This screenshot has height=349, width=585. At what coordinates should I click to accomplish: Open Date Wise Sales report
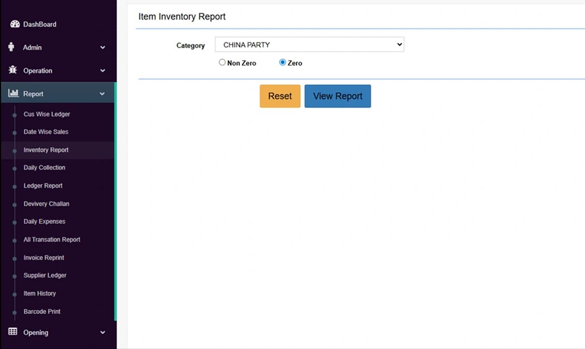46,132
